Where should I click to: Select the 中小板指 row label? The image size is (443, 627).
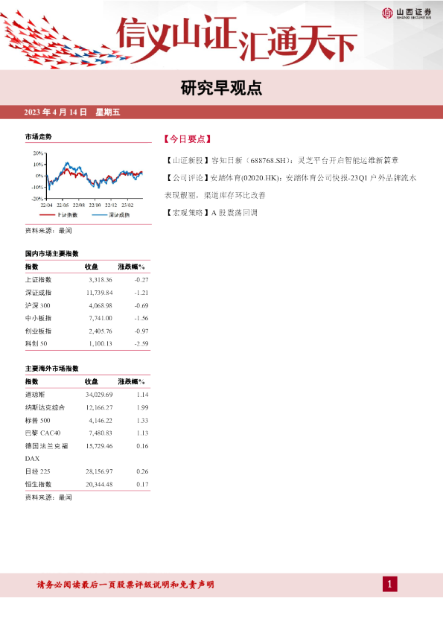(x=39, y=318)
